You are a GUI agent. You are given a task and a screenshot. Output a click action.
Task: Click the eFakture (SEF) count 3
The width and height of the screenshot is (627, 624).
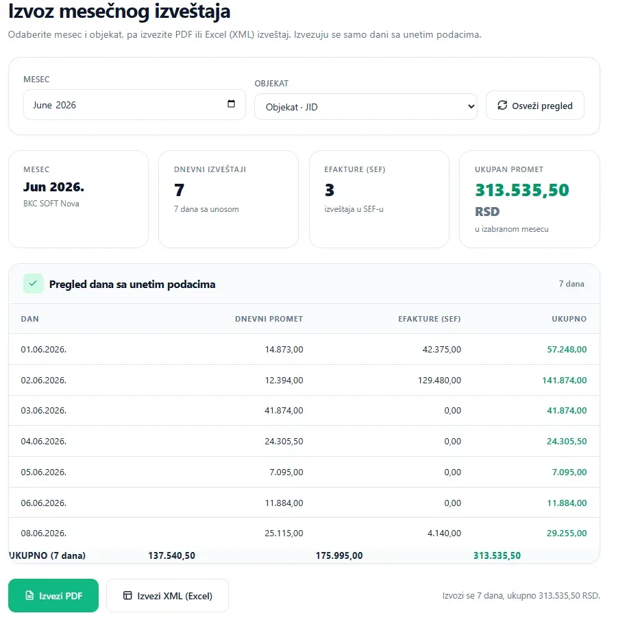[x=330, y=190]
